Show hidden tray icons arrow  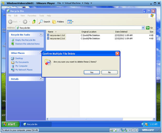pyautogui.click(x=143, y=124)
